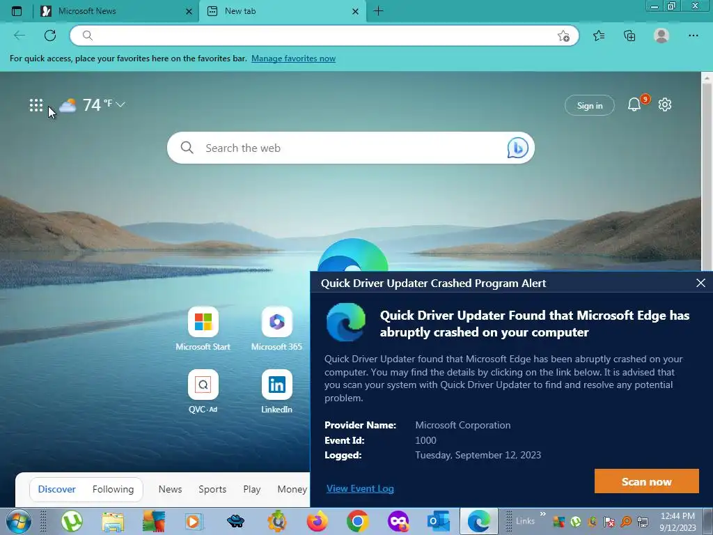
Task: Open the Settings and more ellipsis menu
Action: click(693, 36)
